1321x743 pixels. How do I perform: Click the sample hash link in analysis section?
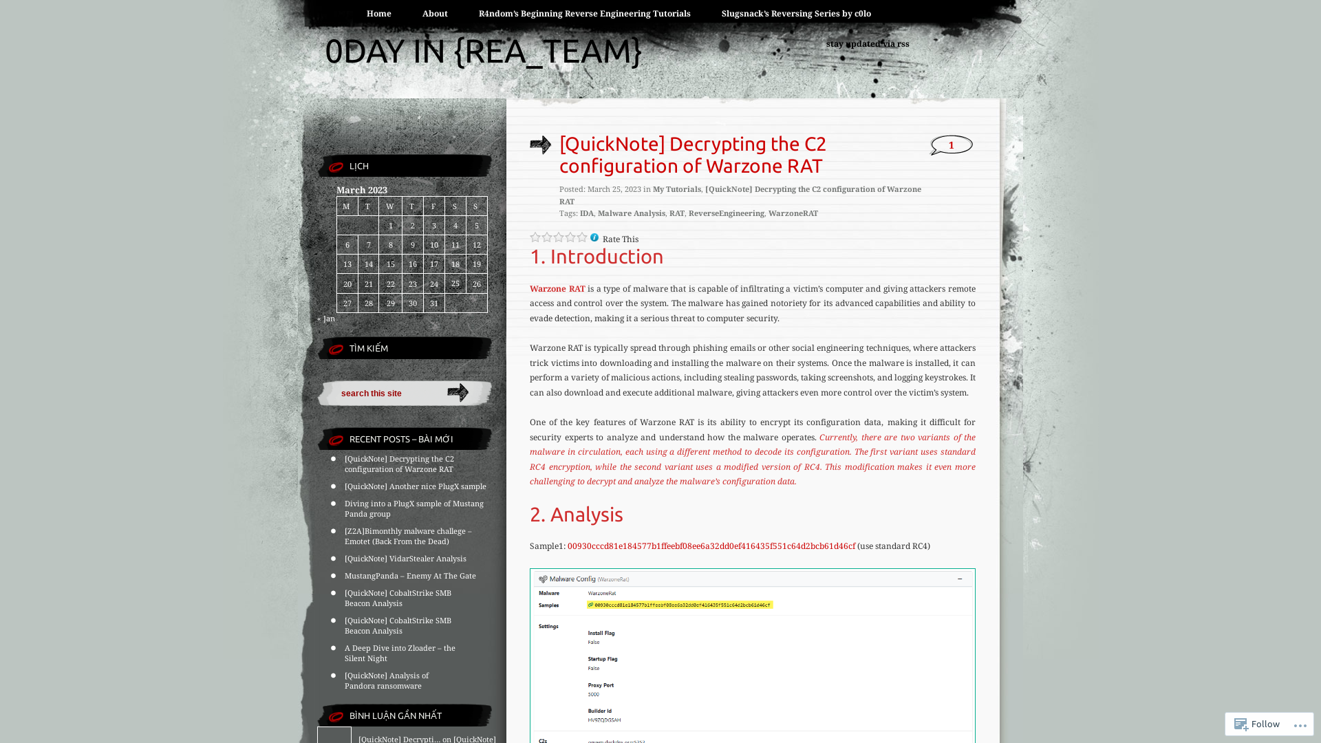pyautogui.click(x=711, y=546)
